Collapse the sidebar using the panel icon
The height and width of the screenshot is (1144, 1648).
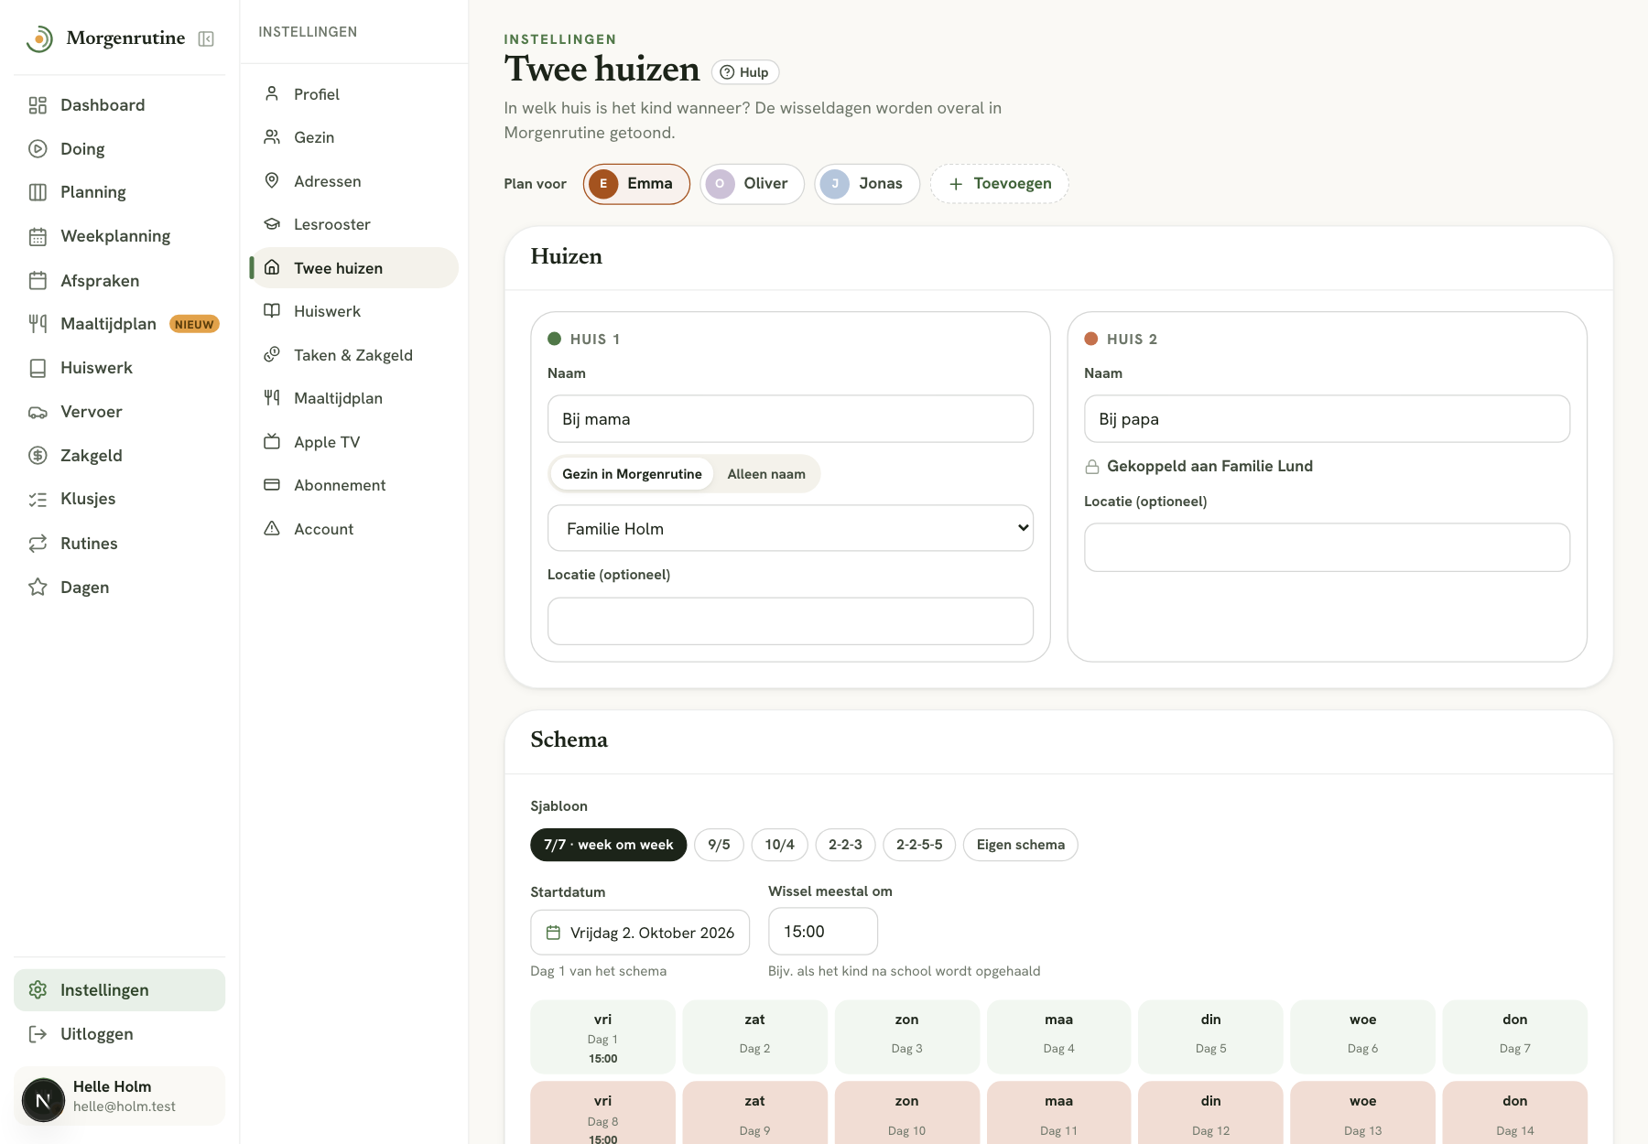(206, 38)
